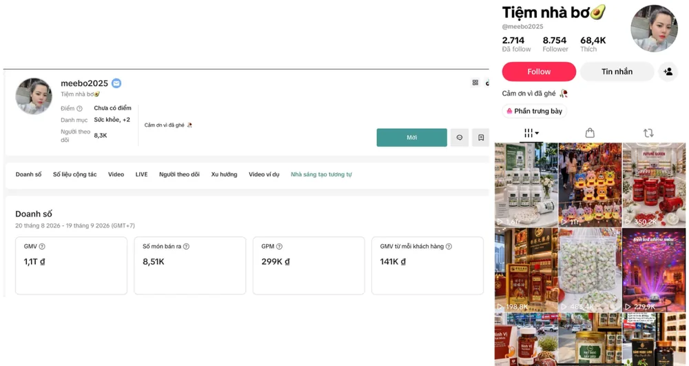This screenshot has height=366, width=689.
Task: Click the green Mời invite button
Action: (412, 138)
